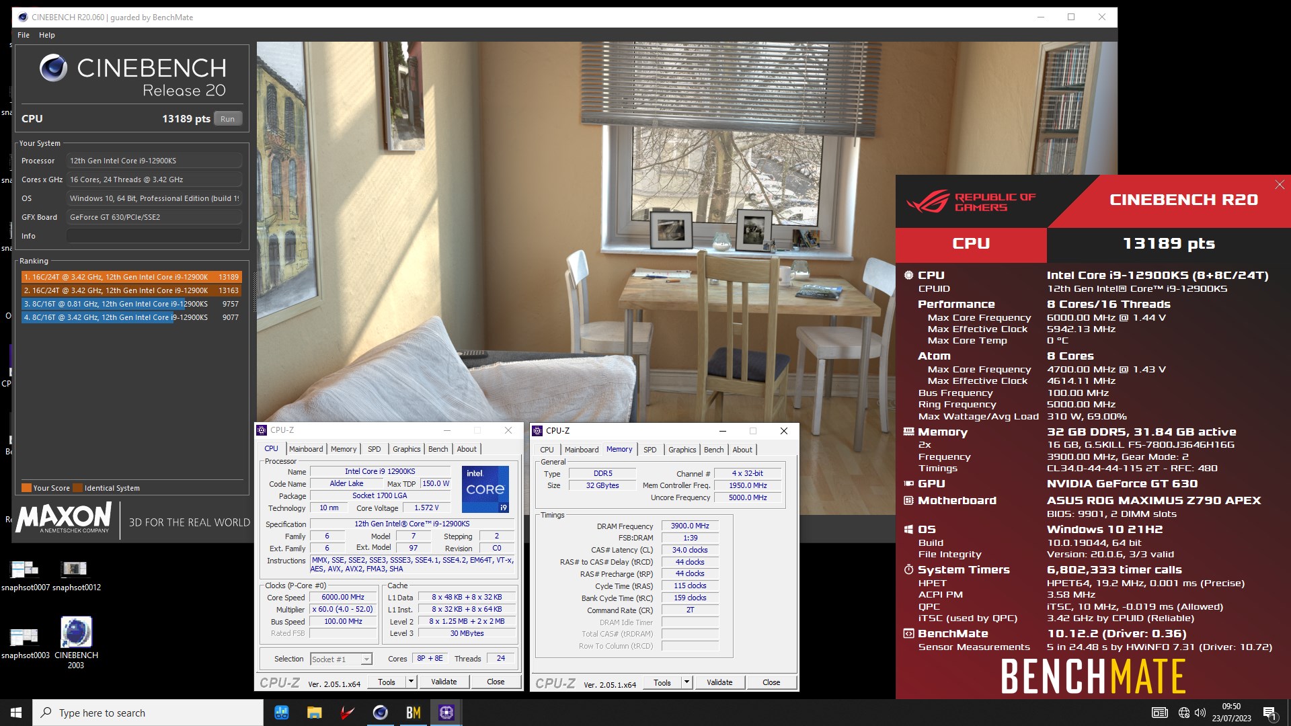This screenshot has width=1291, height=726.
Task: Open Graphics tab in Memory CPU-Z window
Action: 682,450
